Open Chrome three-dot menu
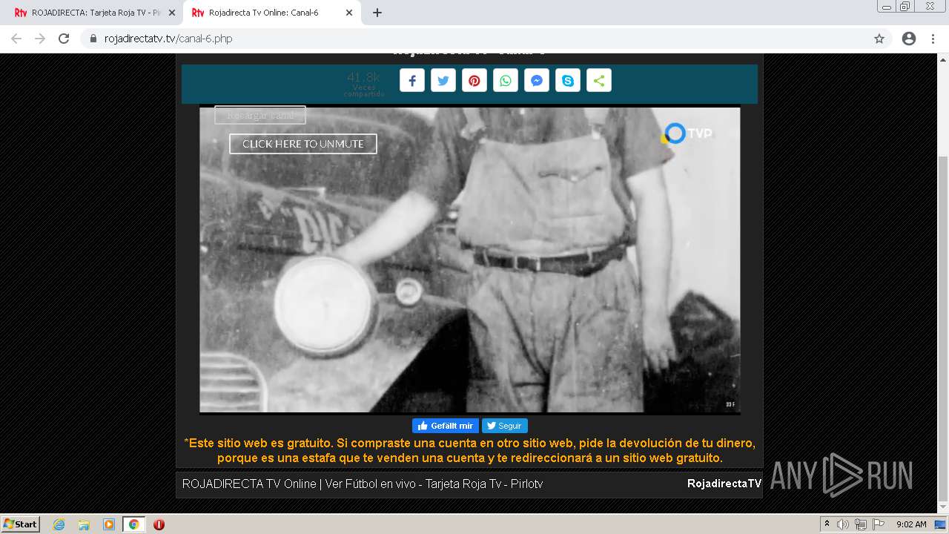 pos(933,39)
